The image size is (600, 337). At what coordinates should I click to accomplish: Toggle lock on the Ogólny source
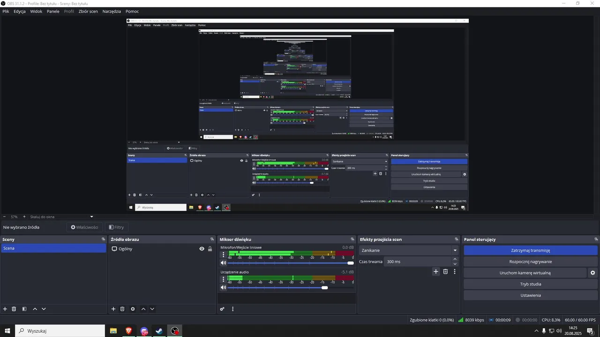point(210,249)
